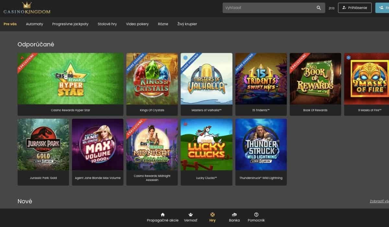The image size is (389, 227).
Task: Open the Kings Of Crystals thumbnail
Action: (x=152, y=79)
